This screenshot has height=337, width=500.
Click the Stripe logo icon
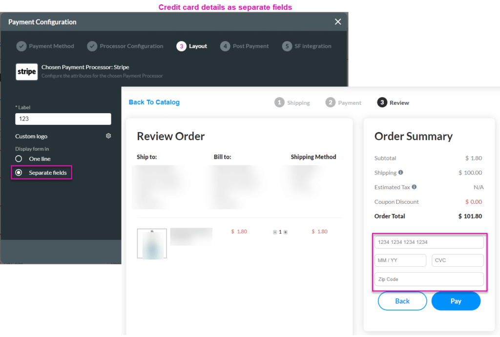(26, 72)
